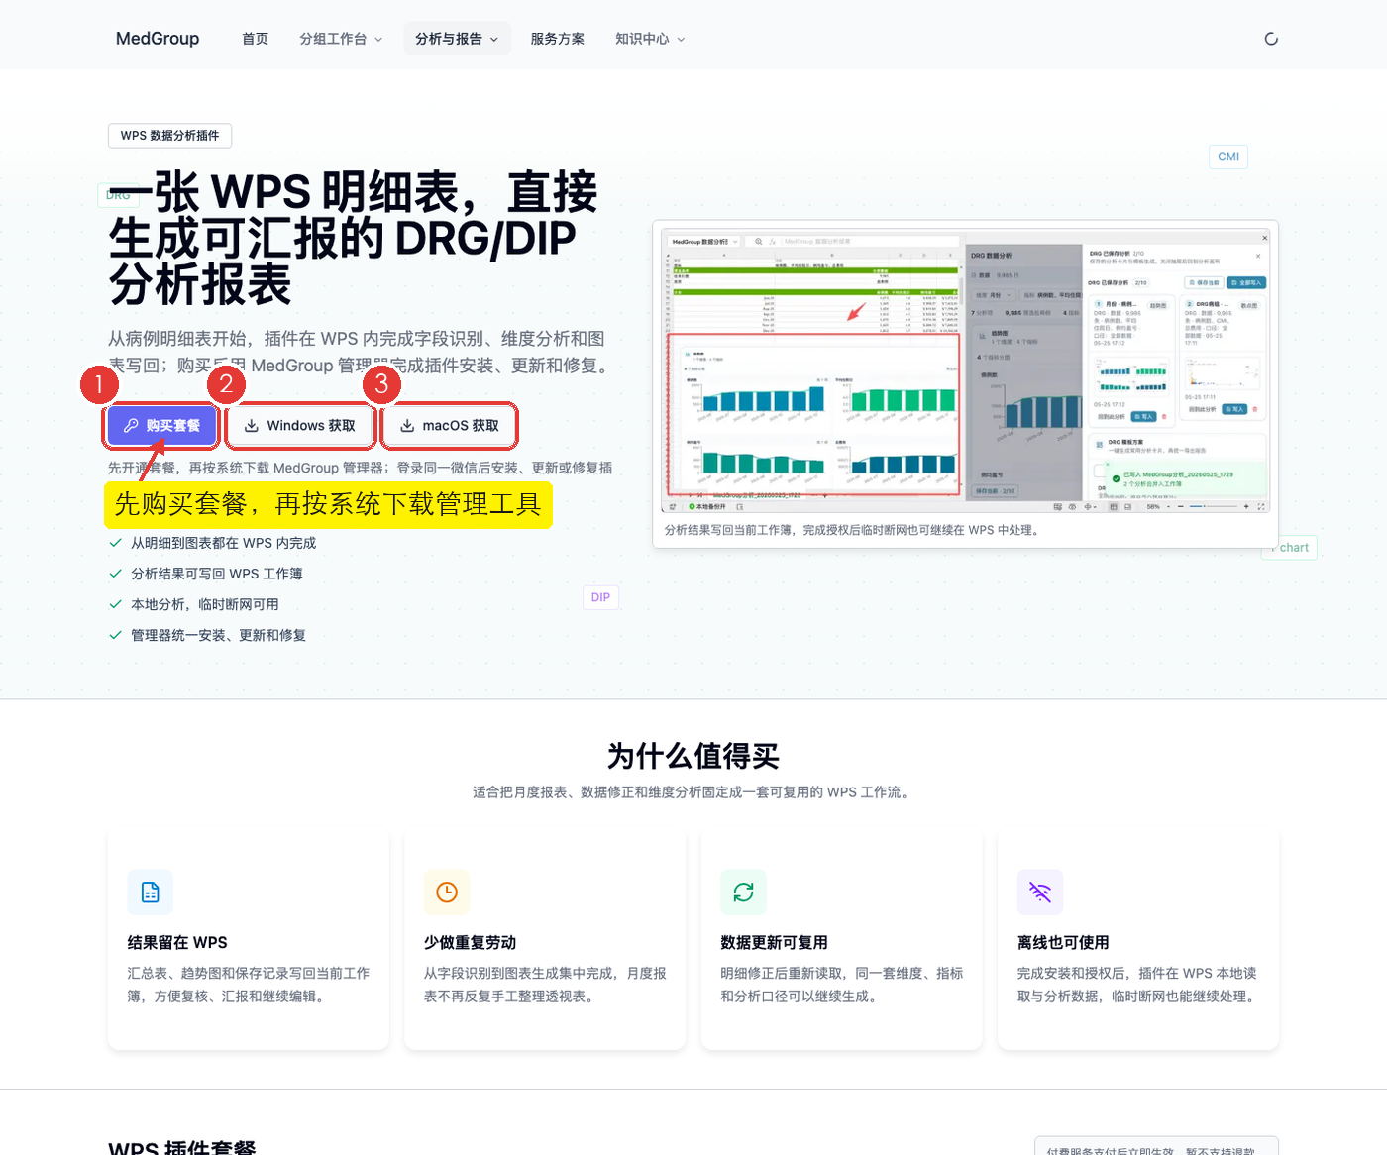The image size is (1387, 1155).
Task: Click checkmark beside 本地分析，临时断网可用
Action: coord(115,604)
